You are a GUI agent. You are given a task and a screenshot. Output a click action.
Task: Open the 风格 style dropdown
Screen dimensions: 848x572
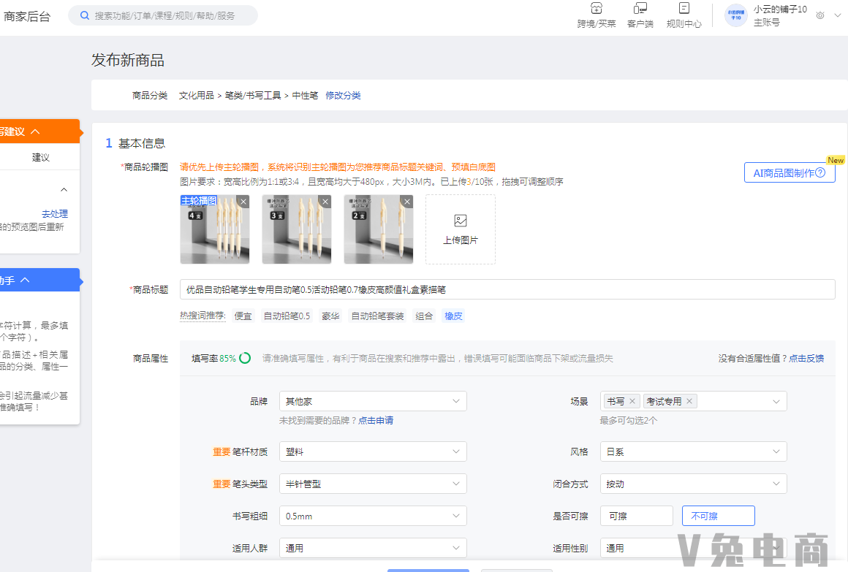692,451
